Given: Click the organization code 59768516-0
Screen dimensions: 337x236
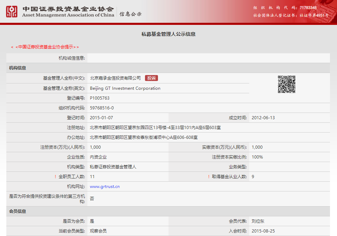Looking at the screenshot, I should tap(102, 108).
